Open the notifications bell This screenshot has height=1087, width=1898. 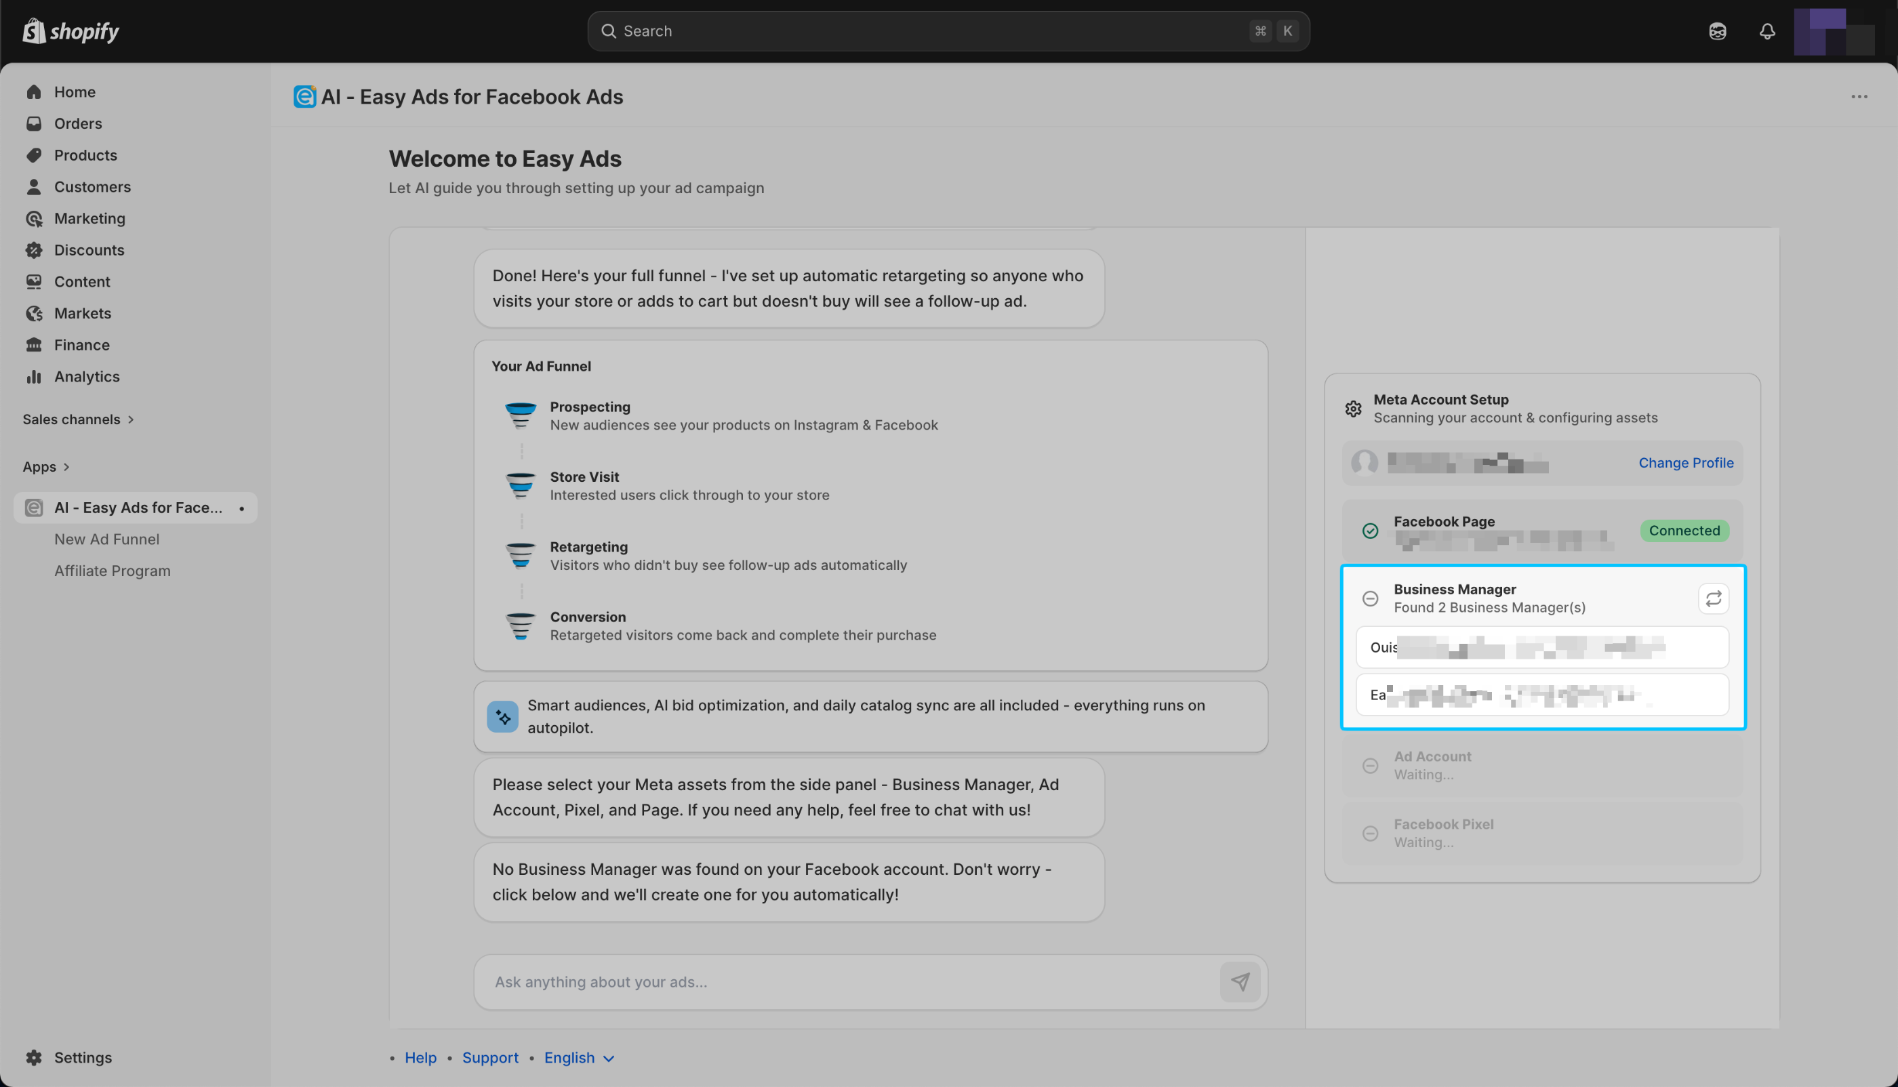[1766, 31]
